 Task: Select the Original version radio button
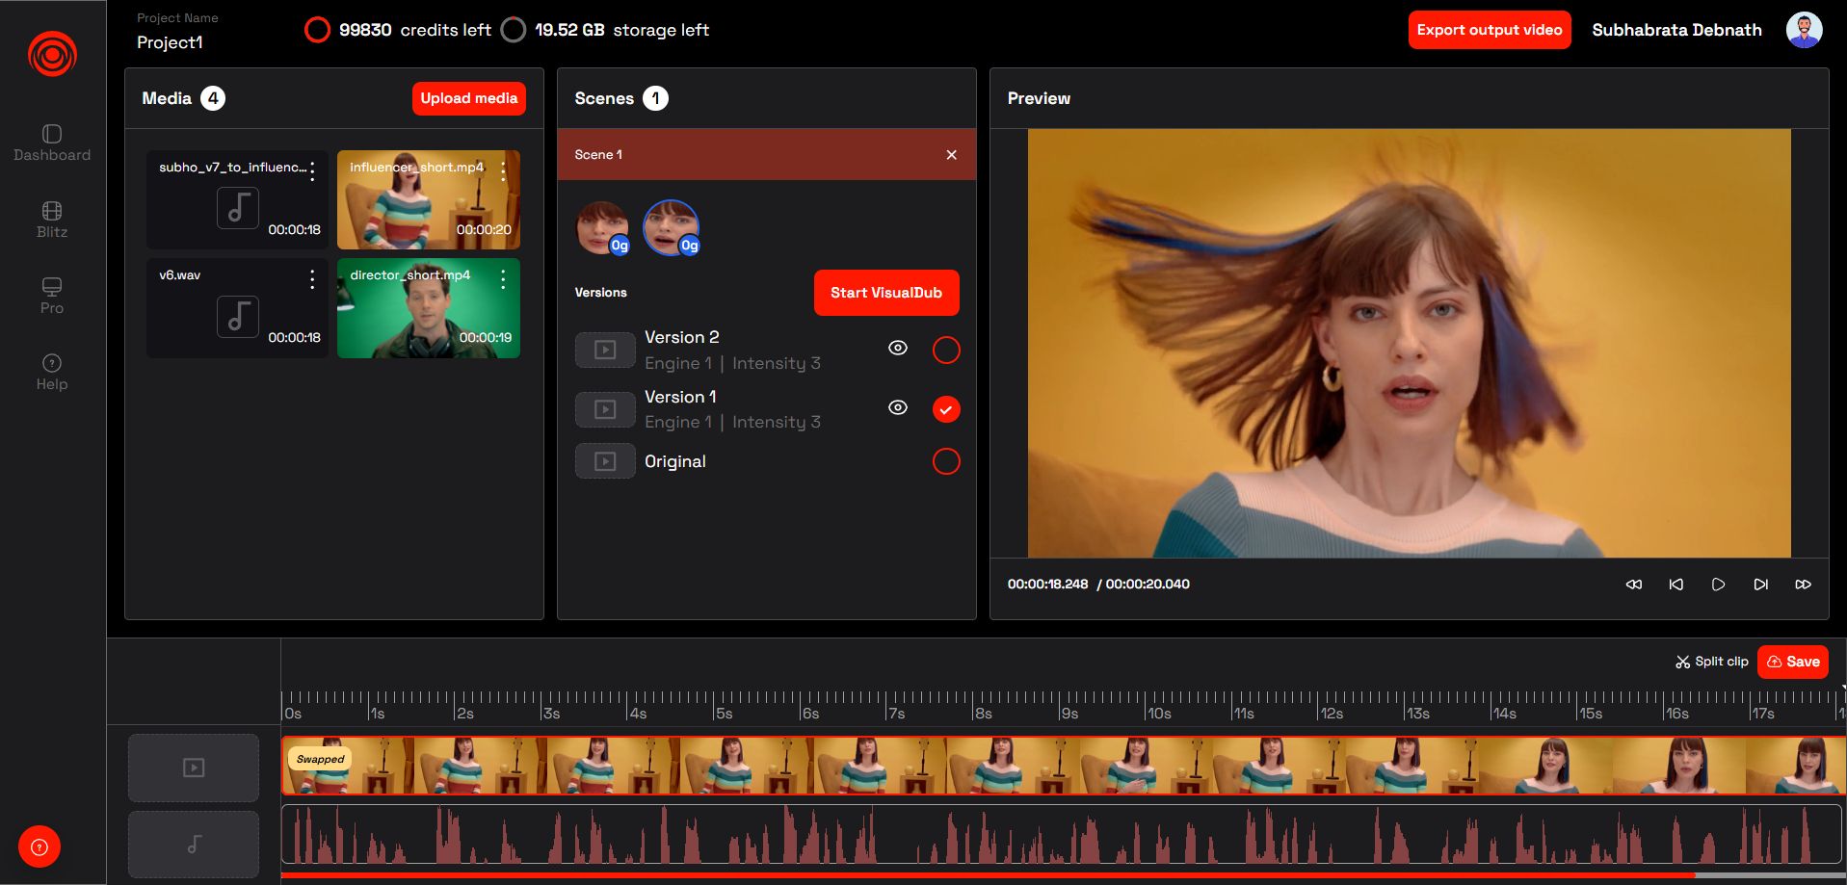(946, 461)
